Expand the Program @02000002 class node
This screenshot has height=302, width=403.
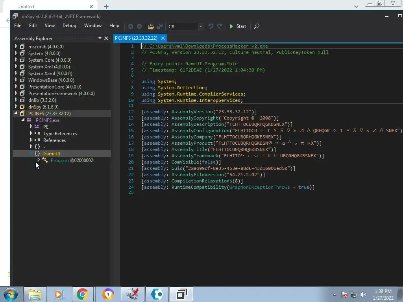(39, 160)
